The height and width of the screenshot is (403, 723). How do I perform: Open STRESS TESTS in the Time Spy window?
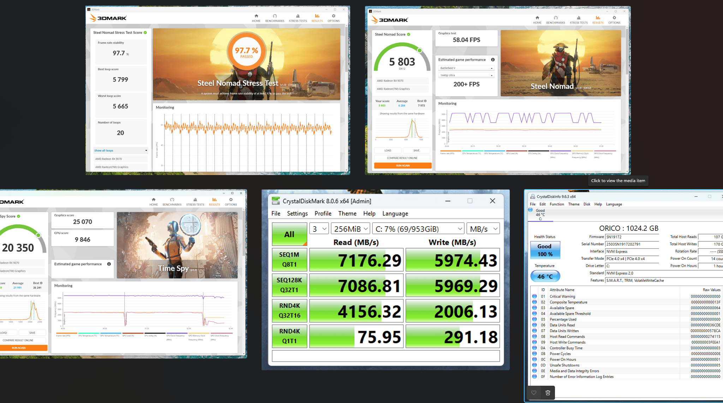[195, 202]
